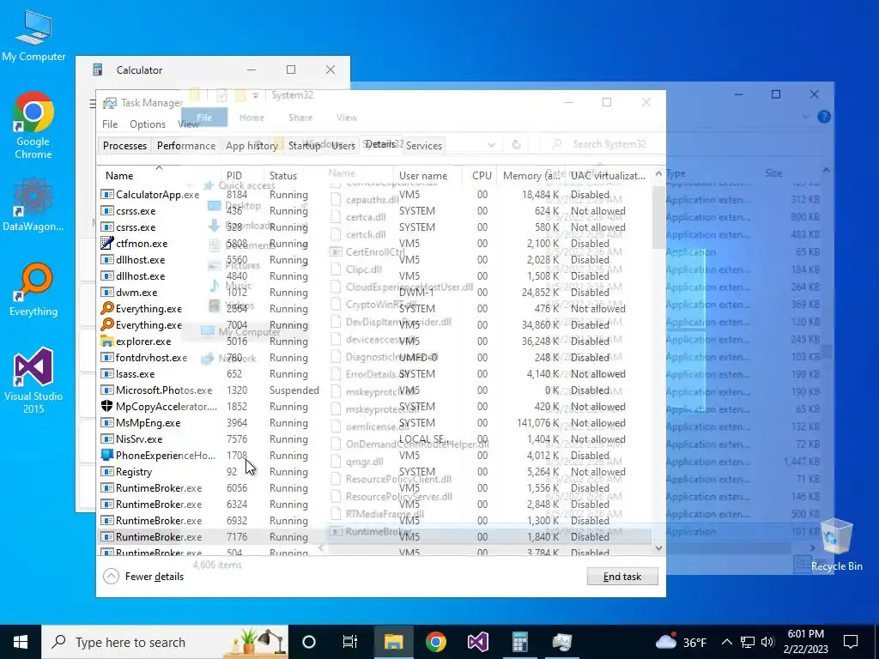Select the Google Chrome desktop shortcut
The image size is (879, 659).
(x=33, y=125)
